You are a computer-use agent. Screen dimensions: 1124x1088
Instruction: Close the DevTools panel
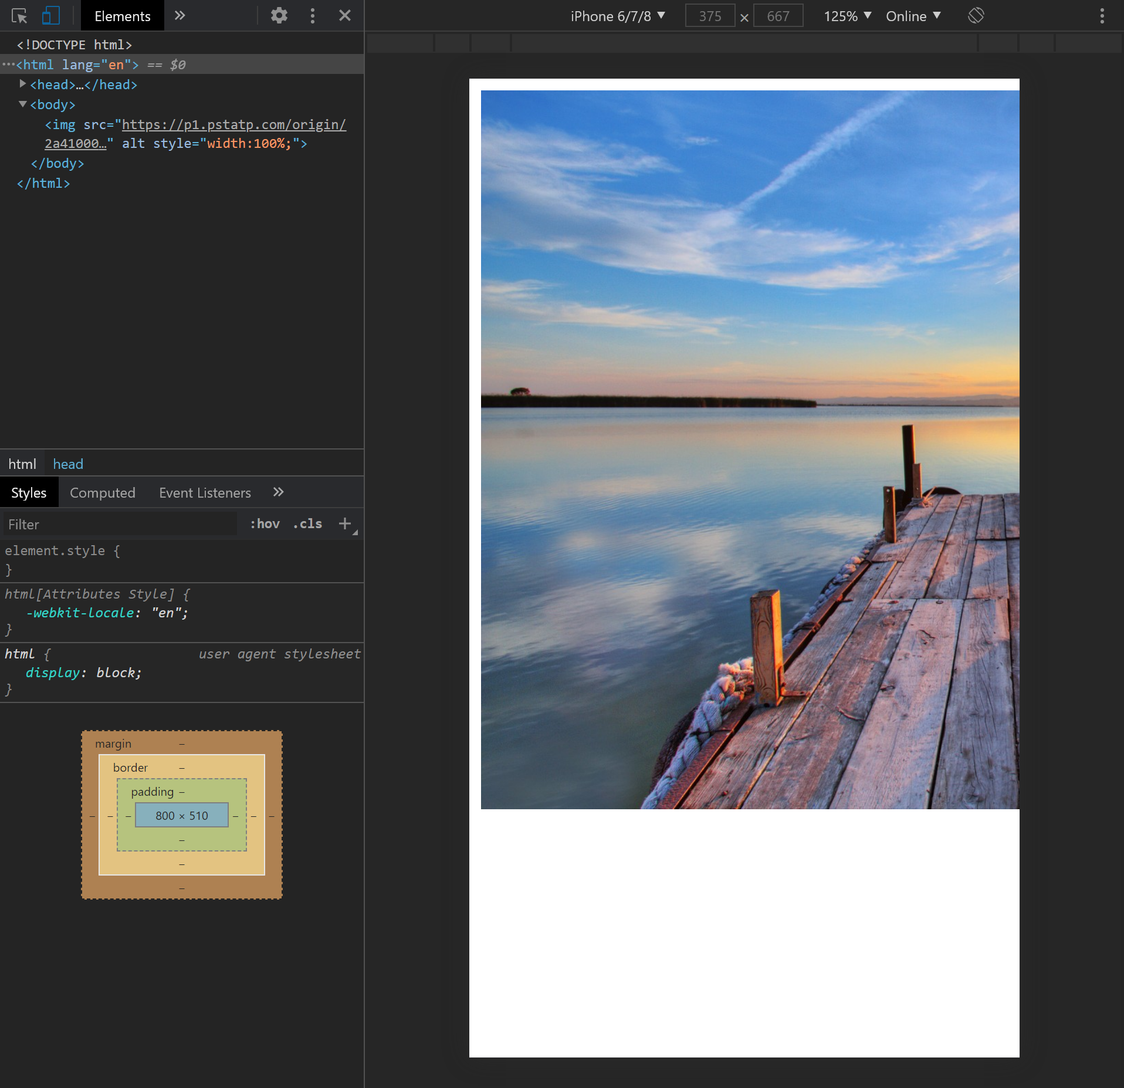tap(344, 16)
